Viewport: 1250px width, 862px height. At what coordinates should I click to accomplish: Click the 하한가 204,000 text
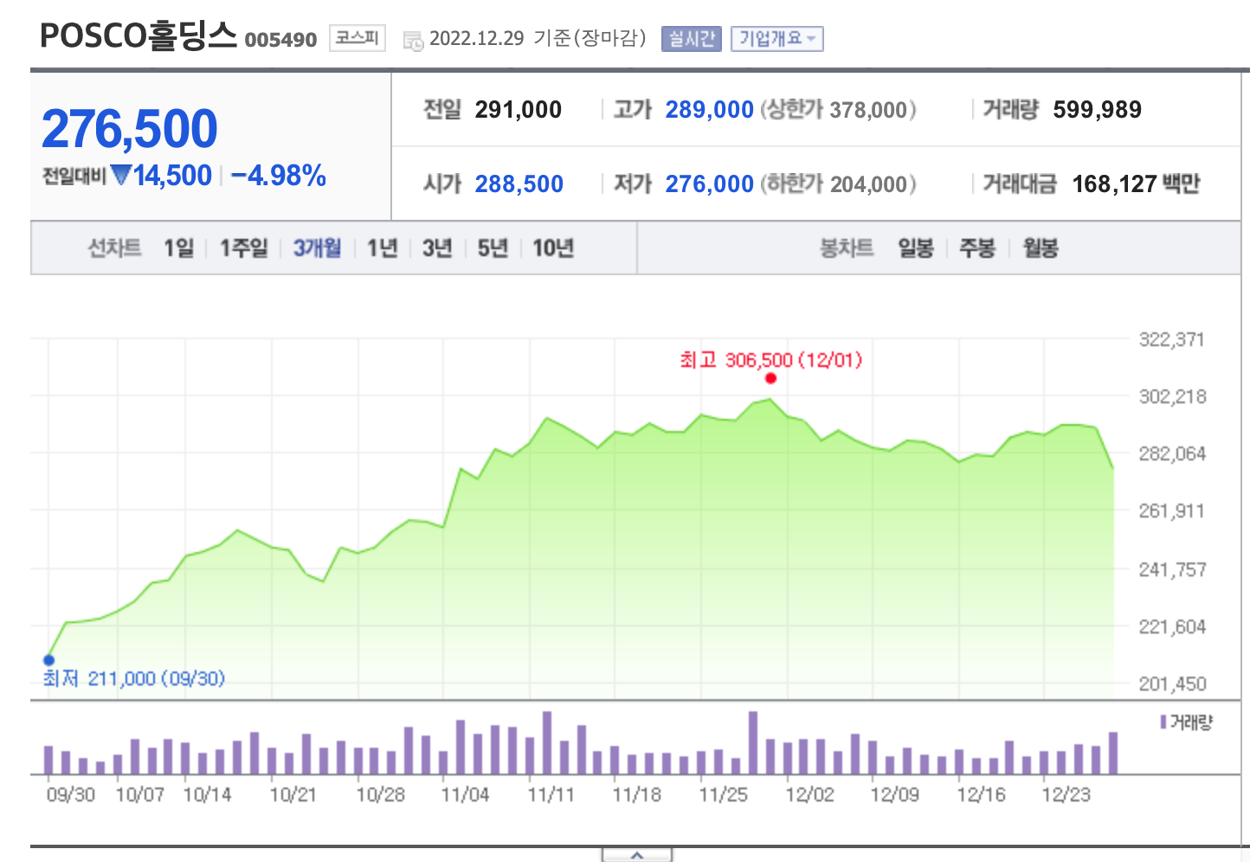pos(838,184)
